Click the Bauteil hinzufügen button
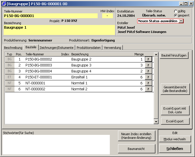Viewport: 195px width, 157px height. click(x=174, y=55)
